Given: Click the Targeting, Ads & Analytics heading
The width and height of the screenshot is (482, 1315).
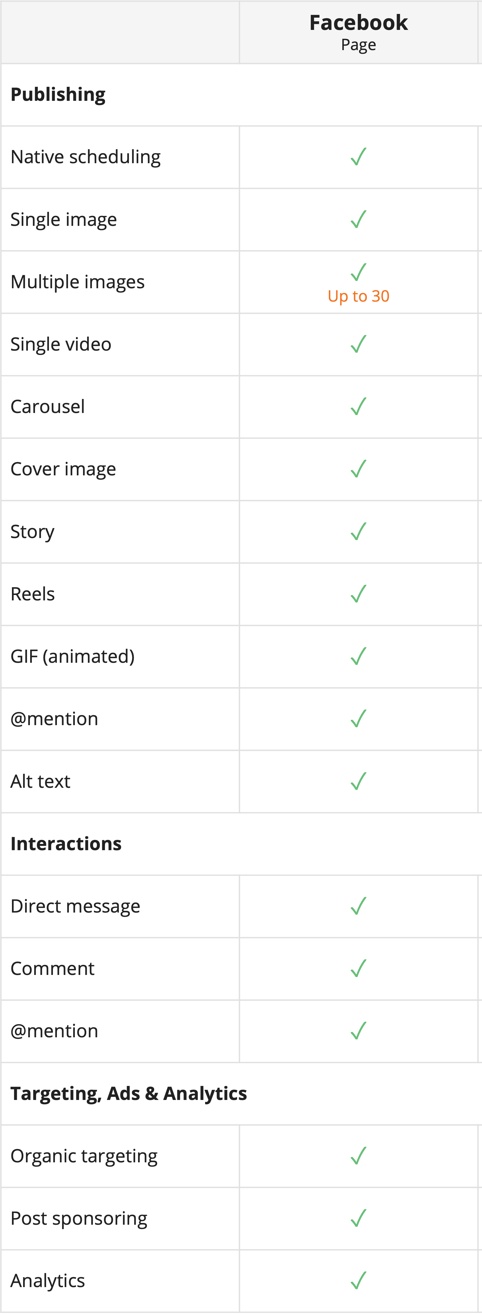Looking at the screenshot, I should point(129,1093).
